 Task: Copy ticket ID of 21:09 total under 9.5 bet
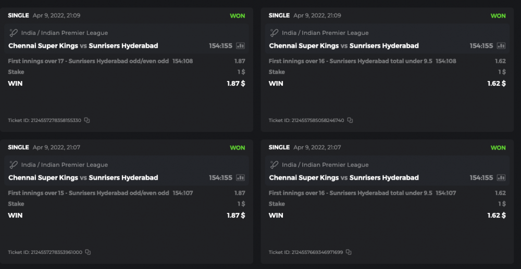pos(350,120)
